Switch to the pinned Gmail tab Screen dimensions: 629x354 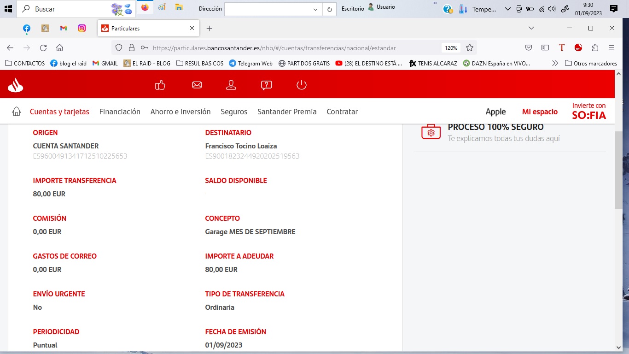64,28
